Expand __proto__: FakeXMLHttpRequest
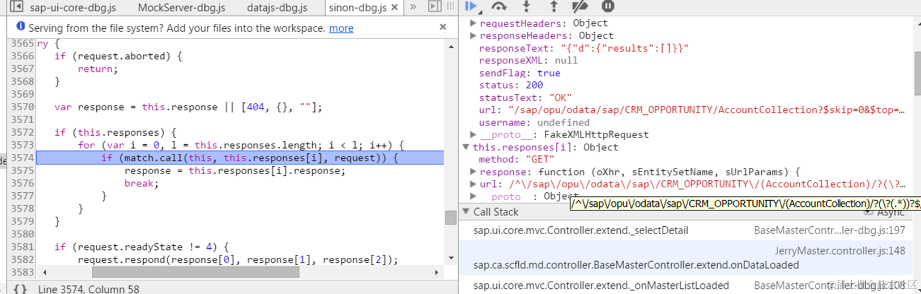Screen dimensions: 921x294 (x=473, y=135)
